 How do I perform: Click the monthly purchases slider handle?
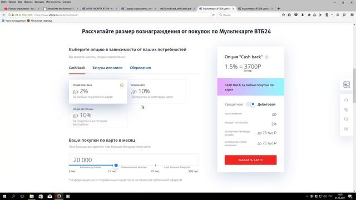pos(116,166)
